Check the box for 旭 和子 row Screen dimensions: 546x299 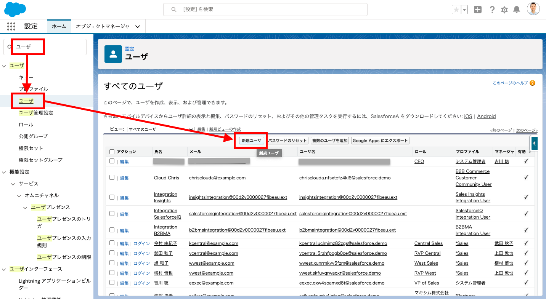point(112,263)
